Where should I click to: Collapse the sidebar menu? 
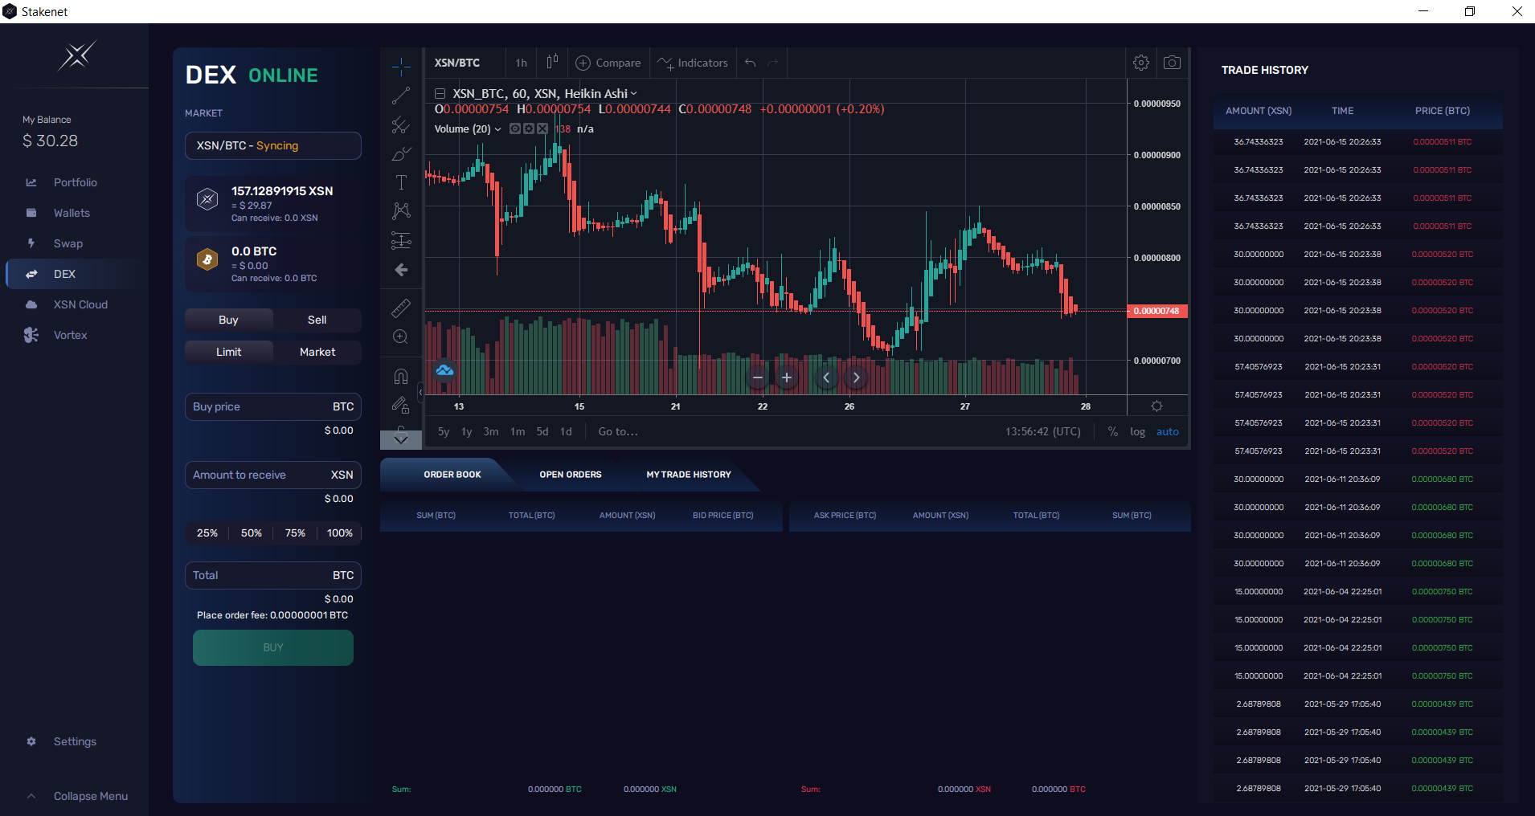[77, 796]
